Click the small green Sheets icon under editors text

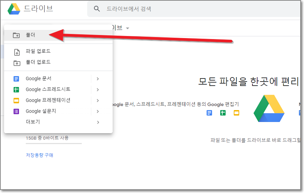click(x=223, y=113)
